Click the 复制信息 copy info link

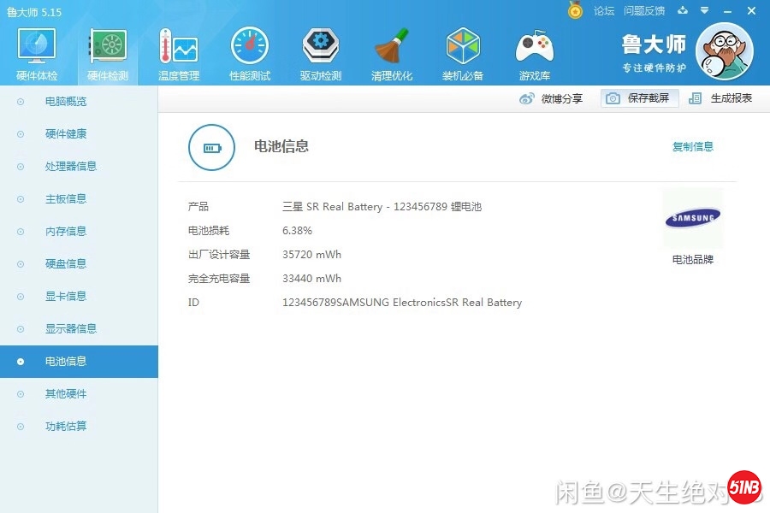692,146
